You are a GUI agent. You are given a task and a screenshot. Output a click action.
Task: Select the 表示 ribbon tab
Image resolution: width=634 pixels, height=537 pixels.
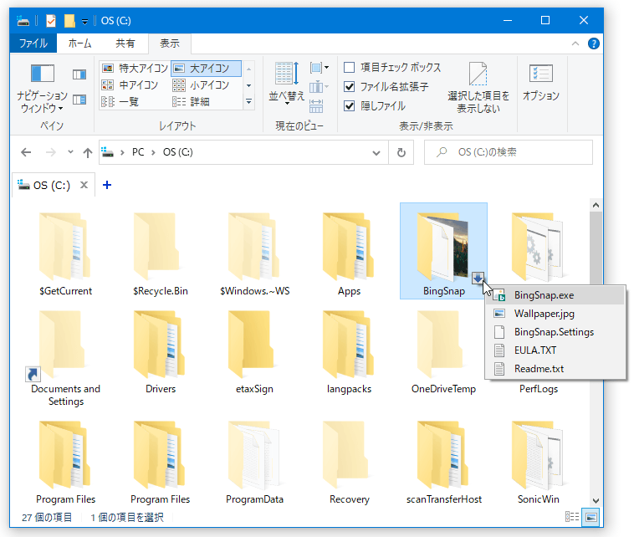[x=170, y=43]
